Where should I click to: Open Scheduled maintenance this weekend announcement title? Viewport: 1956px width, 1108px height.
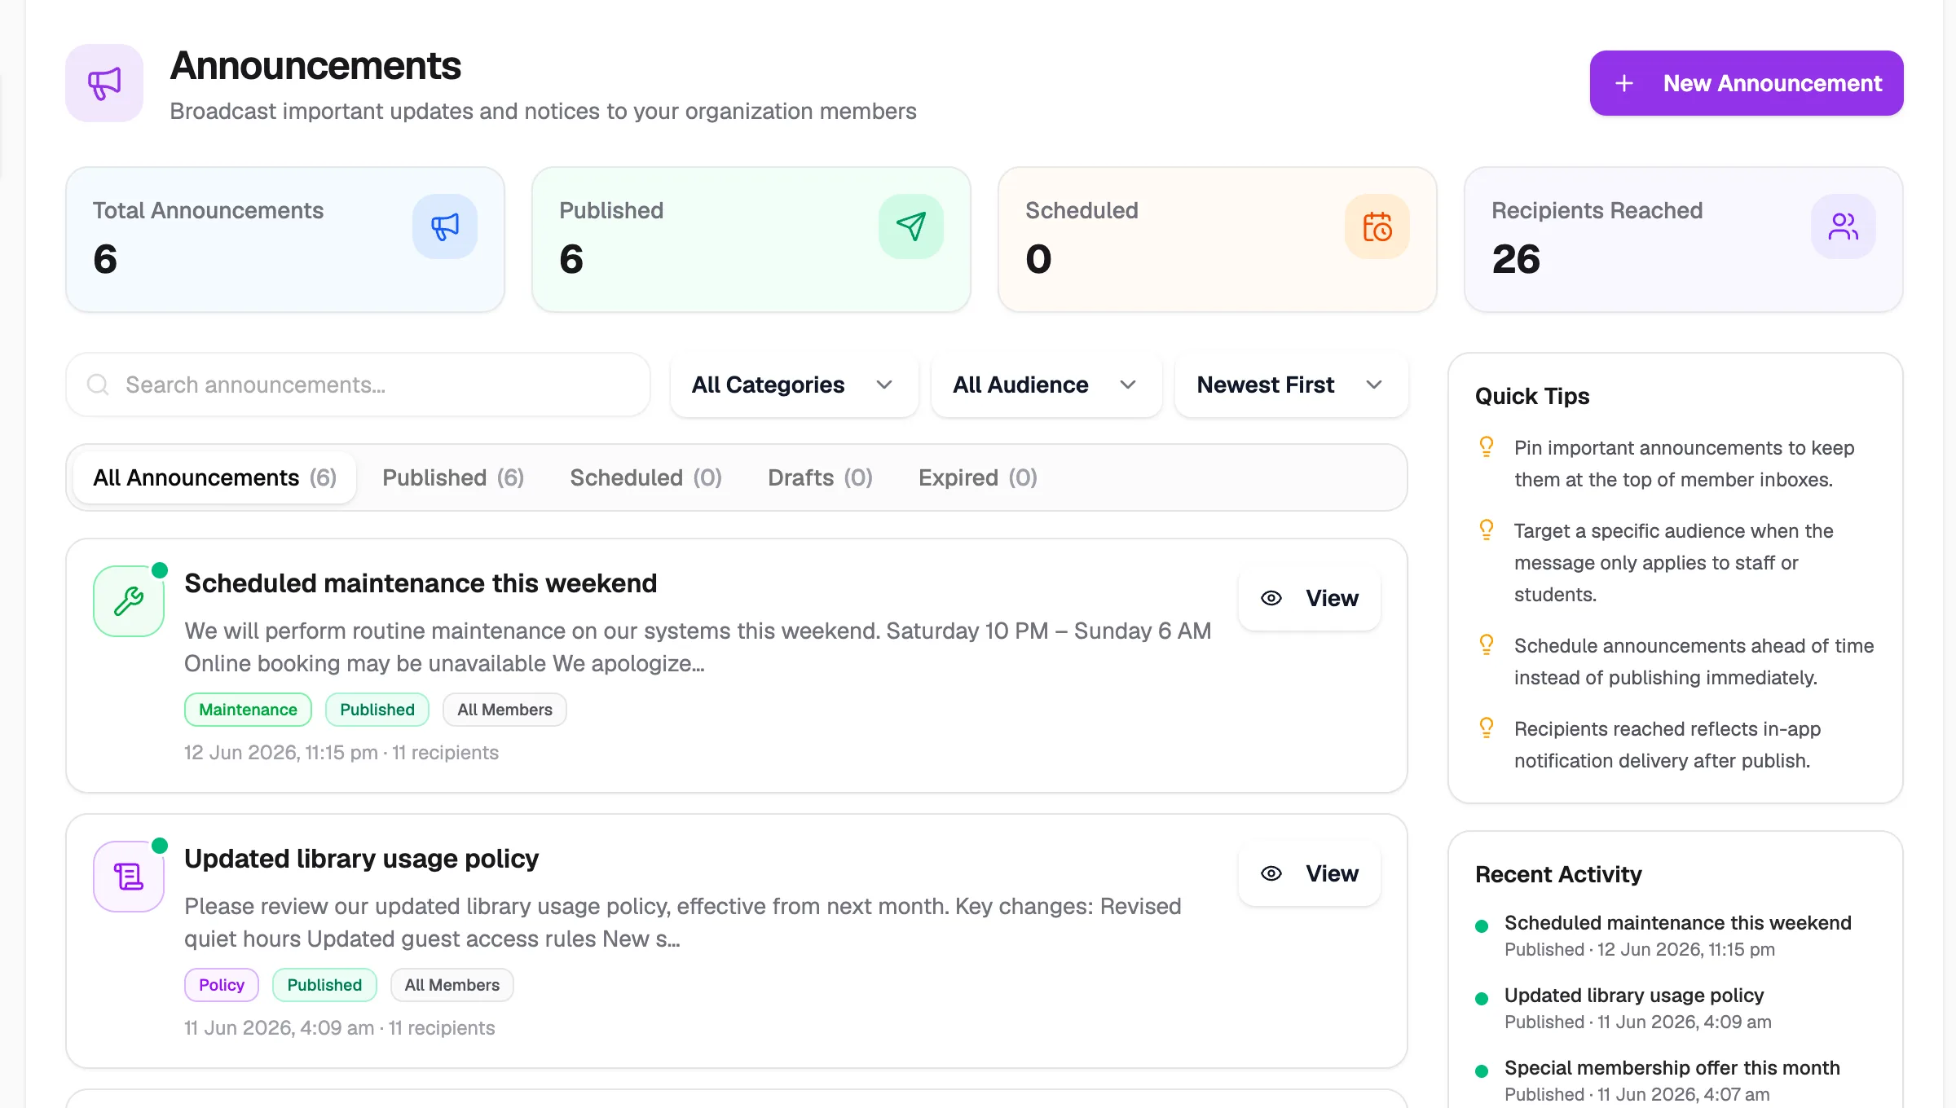(x=421, y=583)
